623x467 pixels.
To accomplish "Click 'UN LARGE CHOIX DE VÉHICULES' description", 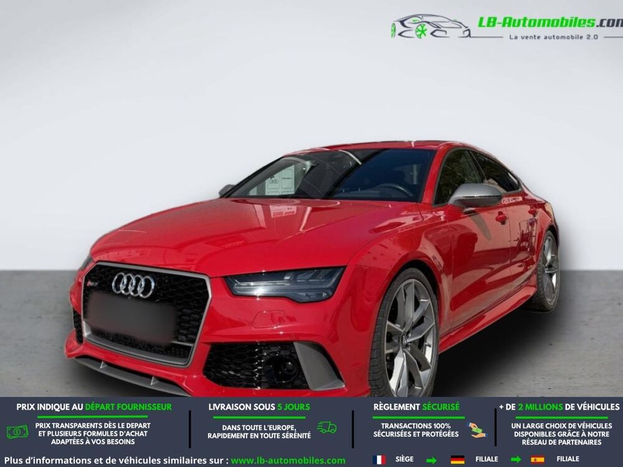I will tap(561, 433).
